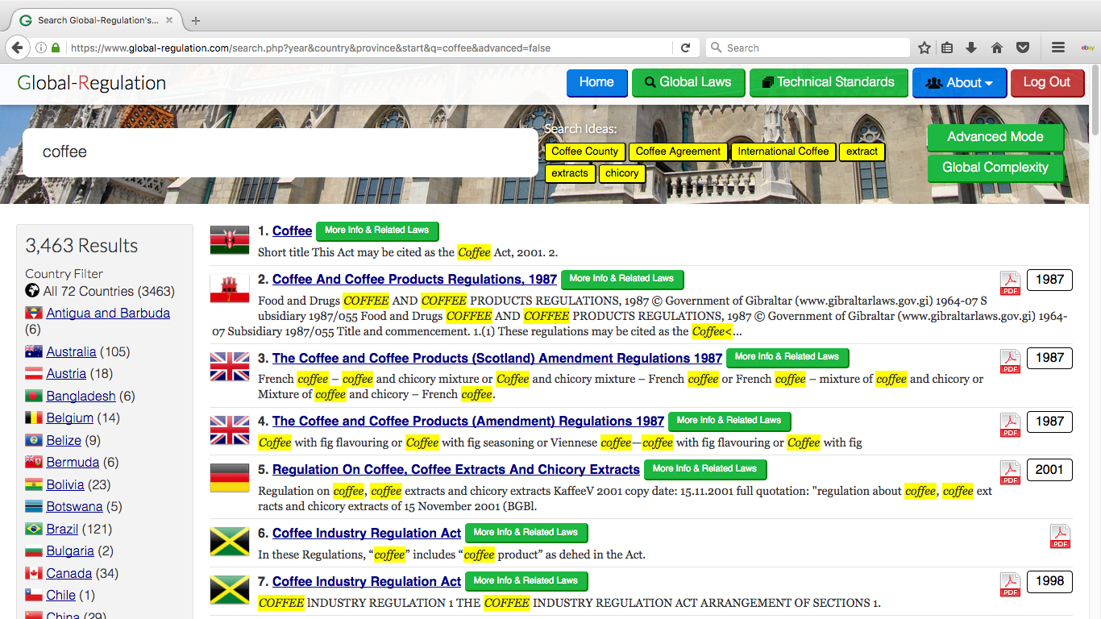This screenshot has height=619, width=1101.
Task: Filter results by Brazil
Action: pos(62,530)
